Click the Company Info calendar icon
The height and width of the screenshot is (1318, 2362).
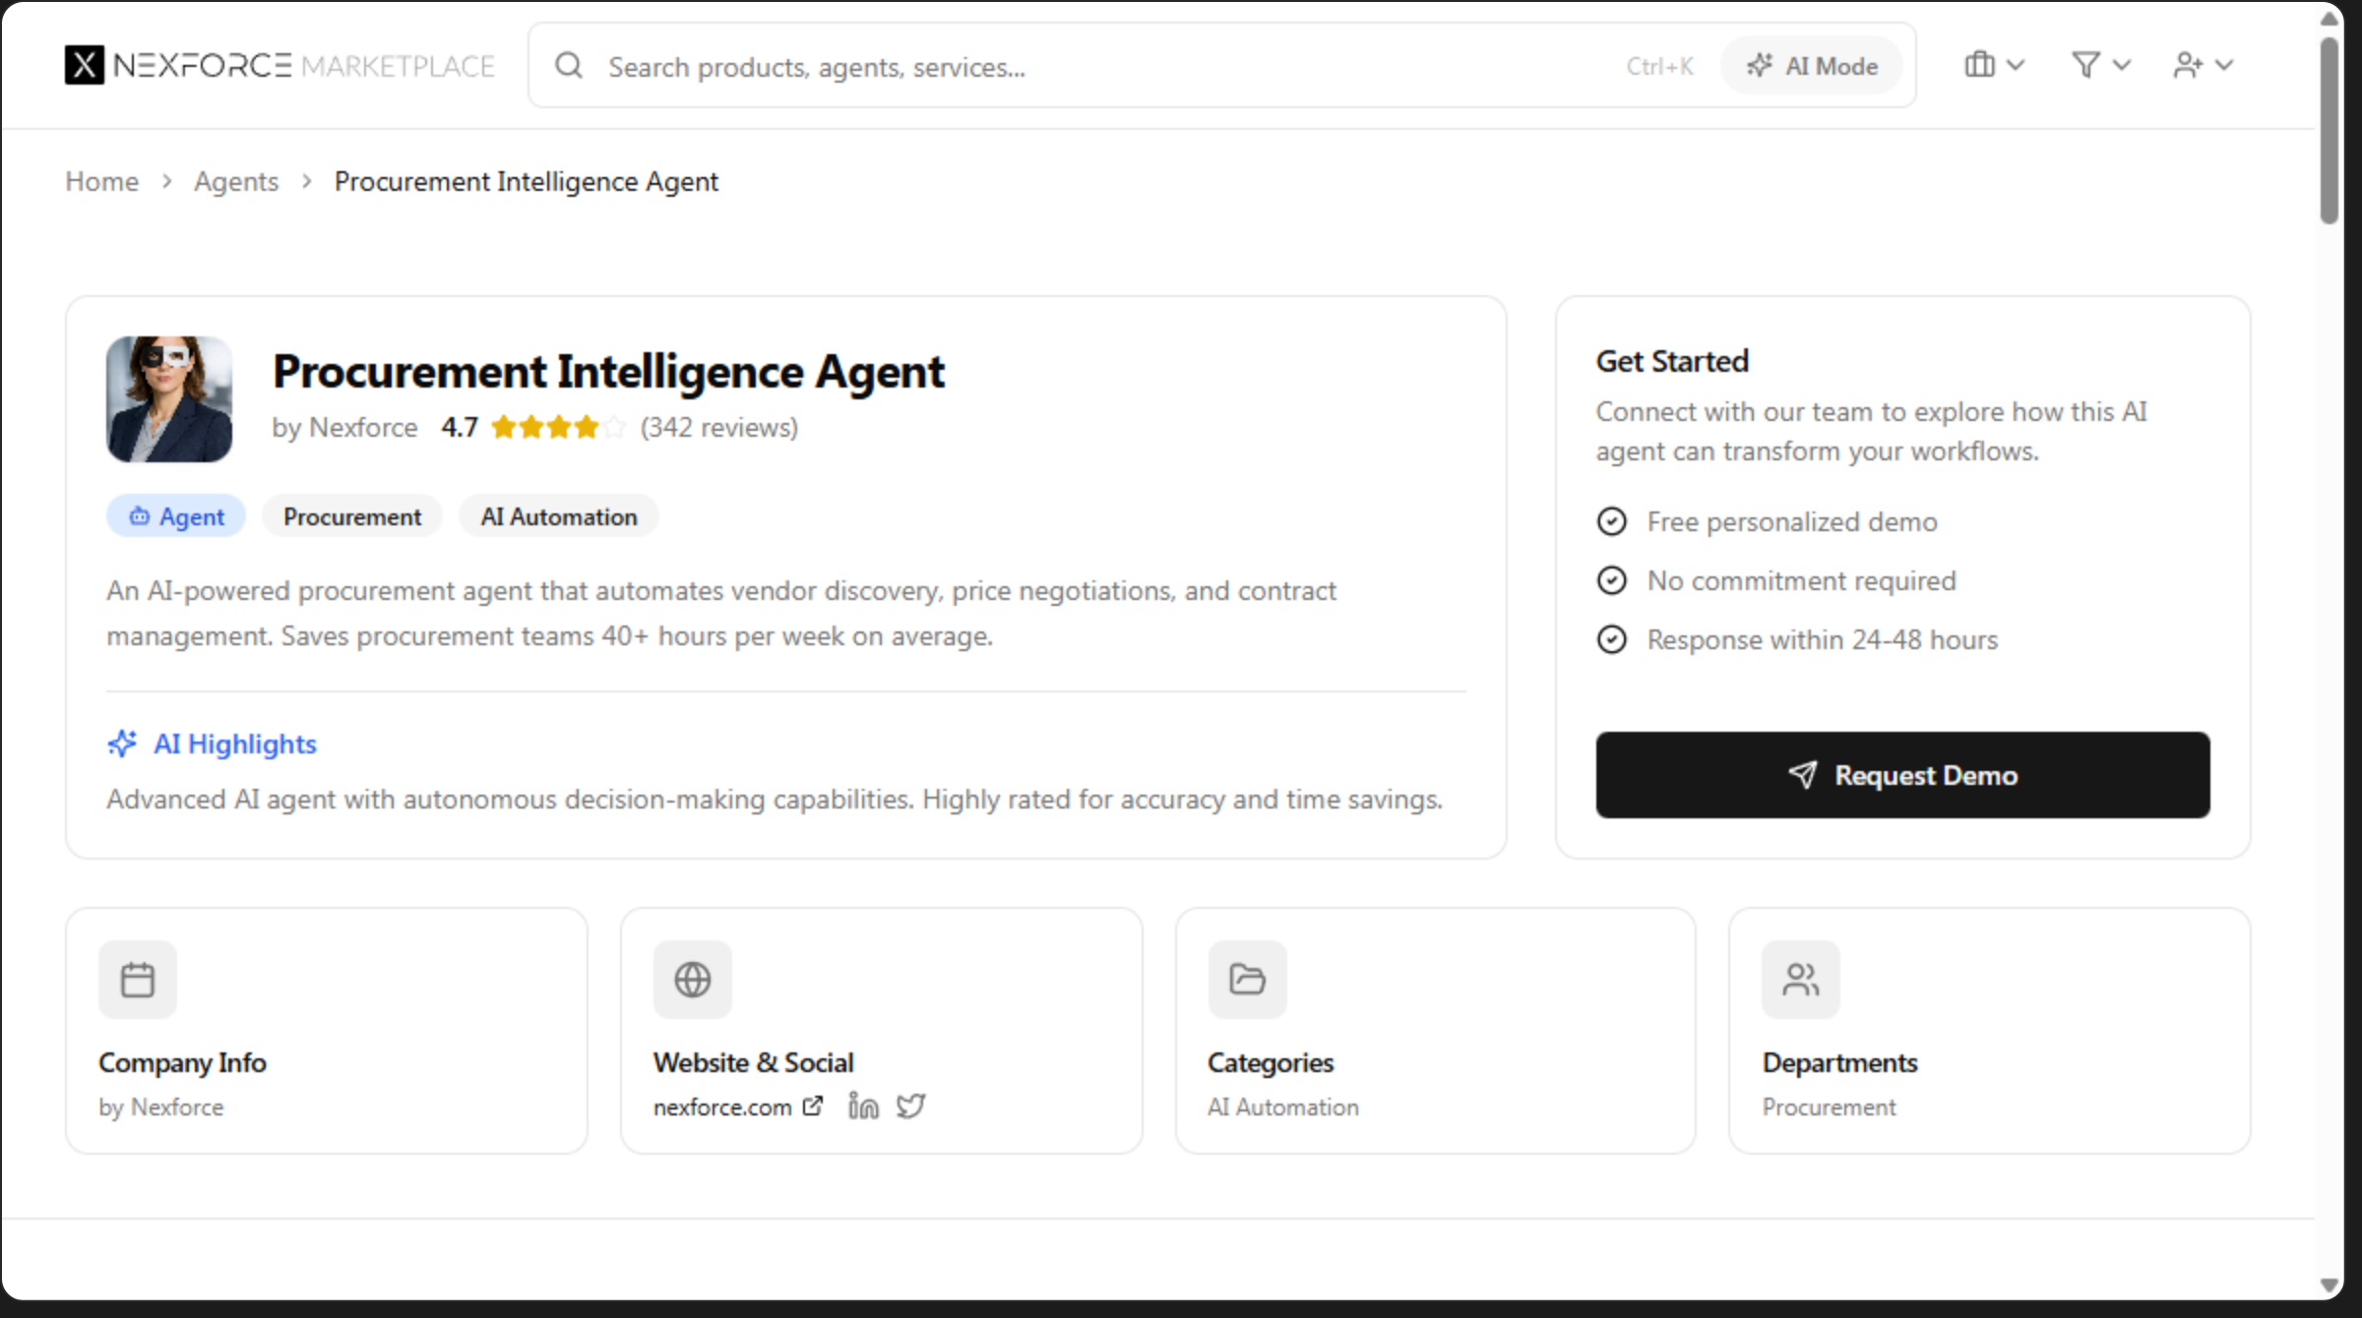138,979
